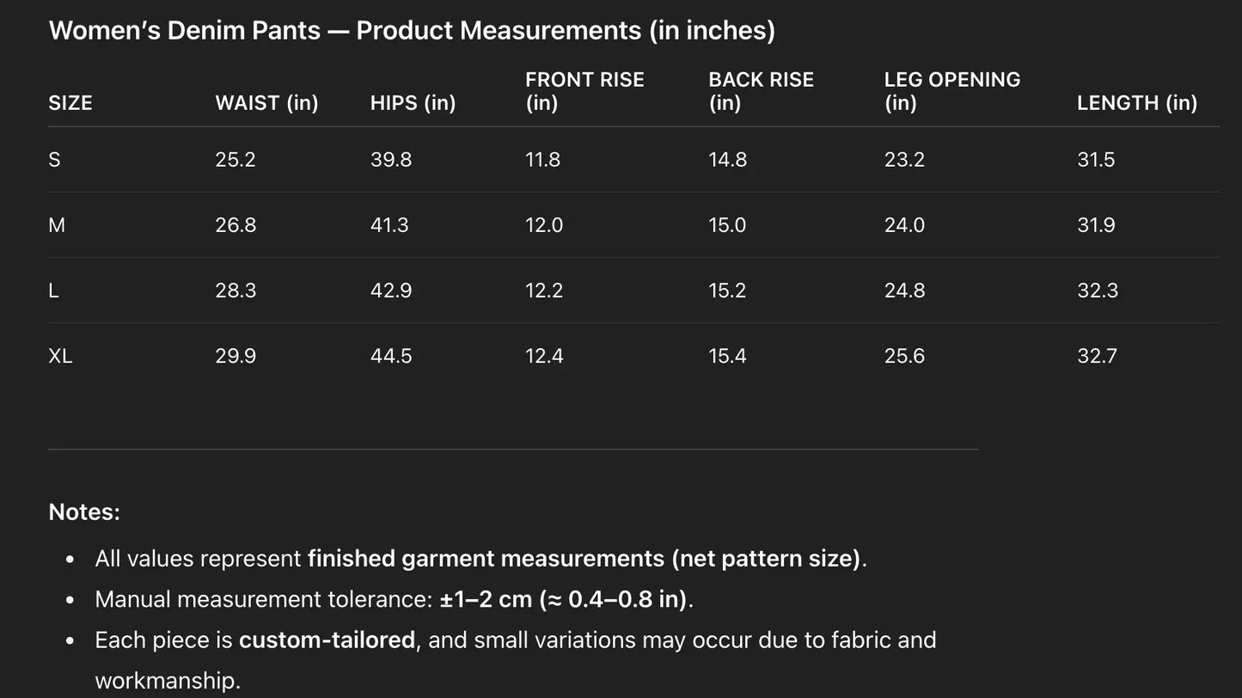
Task: Click the 23.2 leg opening value for S
Action: 904,160
